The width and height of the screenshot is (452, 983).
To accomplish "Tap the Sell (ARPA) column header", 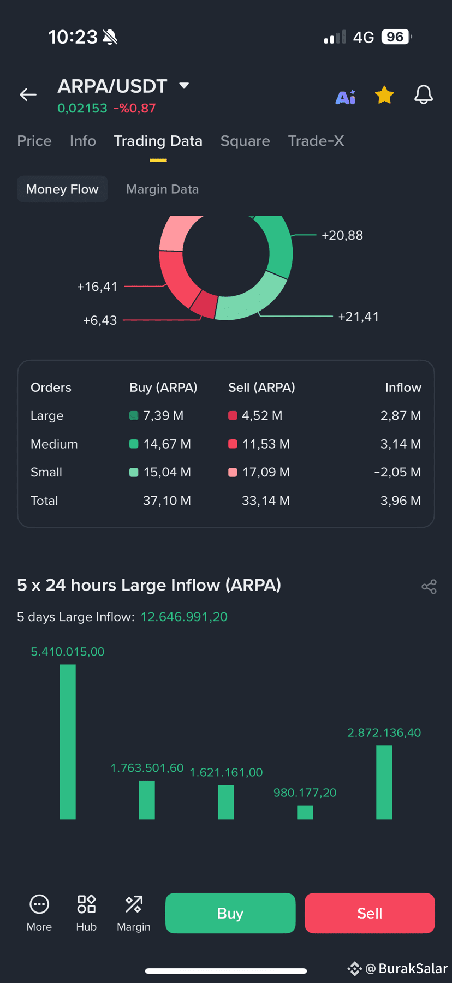I will click(261, 388).
